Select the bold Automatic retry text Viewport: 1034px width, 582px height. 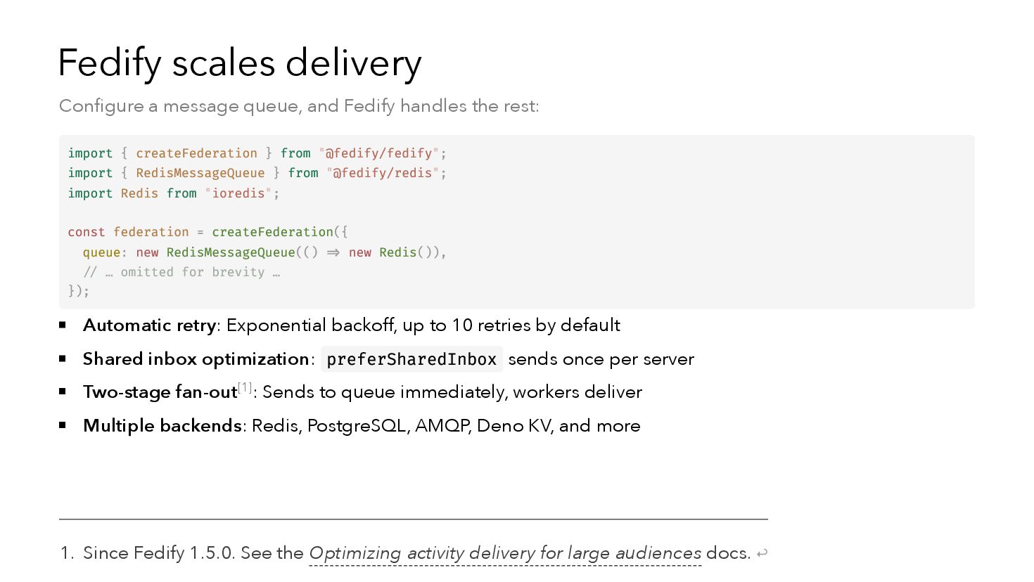[149, 325]
